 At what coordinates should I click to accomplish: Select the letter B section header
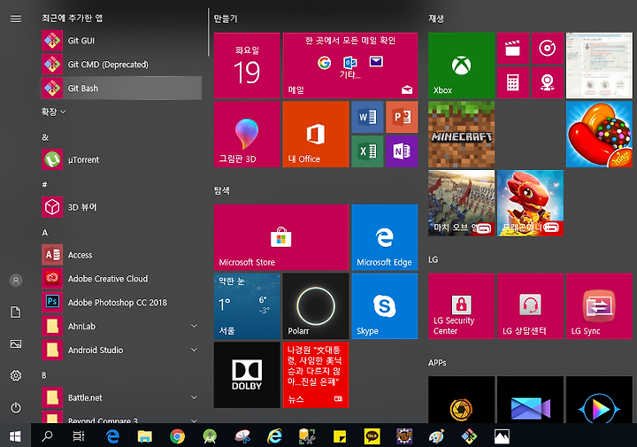pyautogui.click(x=44, y=375)
